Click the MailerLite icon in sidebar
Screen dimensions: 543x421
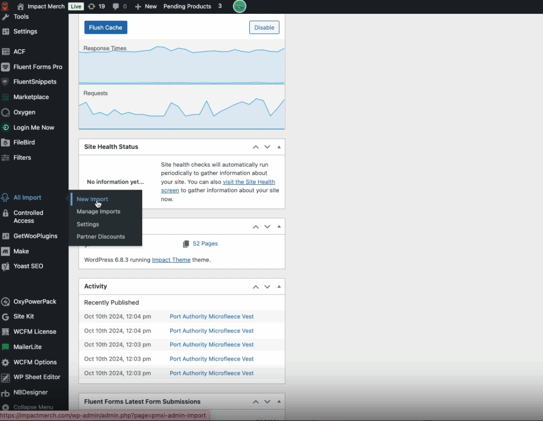[x=5, y=347]
